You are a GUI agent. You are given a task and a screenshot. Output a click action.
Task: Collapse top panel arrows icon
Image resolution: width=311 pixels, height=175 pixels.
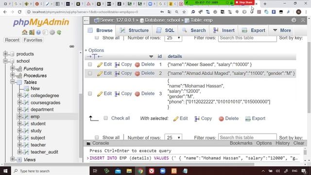pyautogui.click(x=303, y=20)
